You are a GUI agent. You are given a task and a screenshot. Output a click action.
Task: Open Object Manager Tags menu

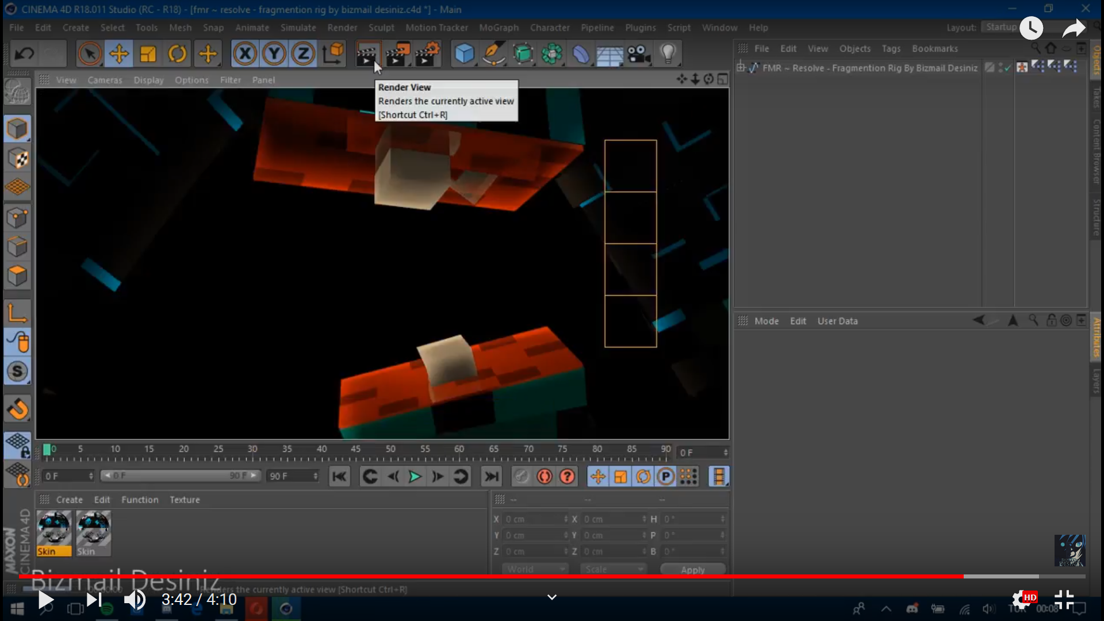point(891,49)
